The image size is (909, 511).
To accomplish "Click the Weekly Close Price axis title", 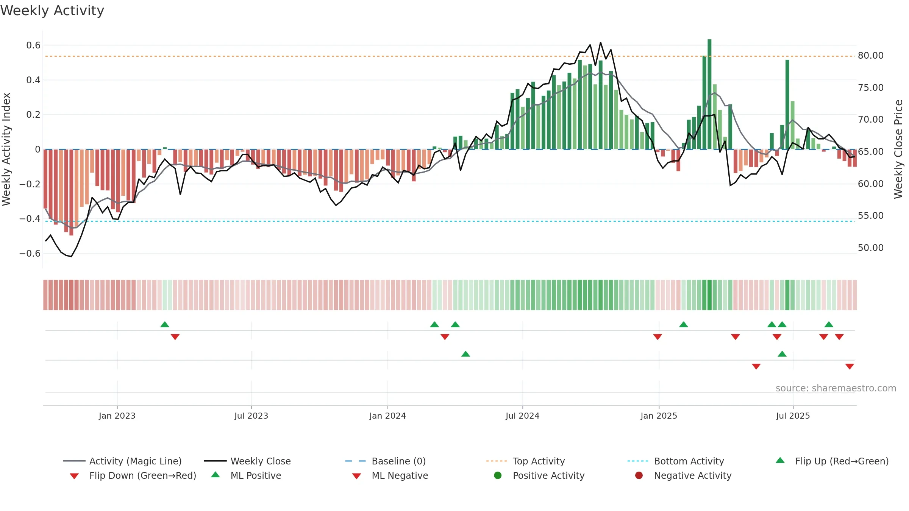I will click(x=898, y=149).
